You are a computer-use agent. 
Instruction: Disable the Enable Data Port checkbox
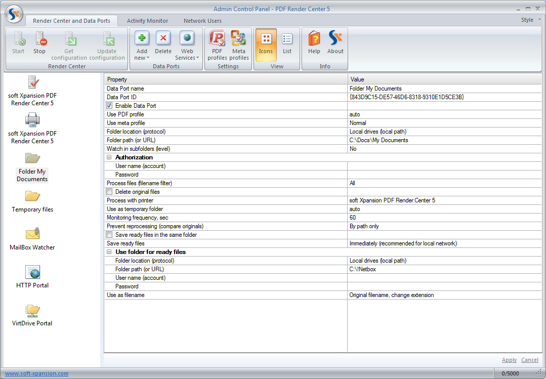tap(109, 106)
